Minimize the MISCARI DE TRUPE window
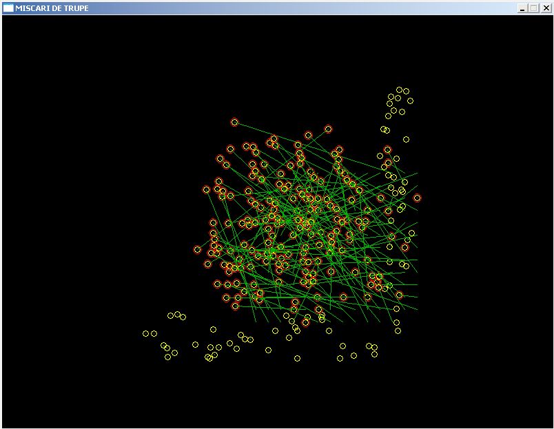This screenshot has width=554, height=429. [522, 8]
